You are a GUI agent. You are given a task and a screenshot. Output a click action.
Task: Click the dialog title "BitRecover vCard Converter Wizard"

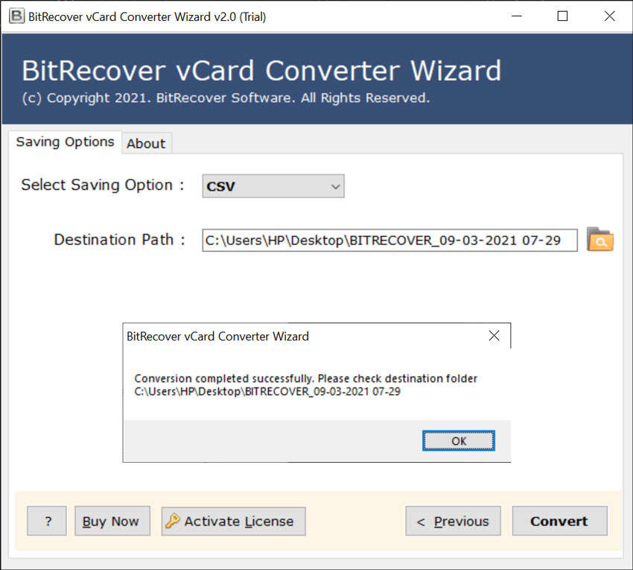click(x=217, y=336)
